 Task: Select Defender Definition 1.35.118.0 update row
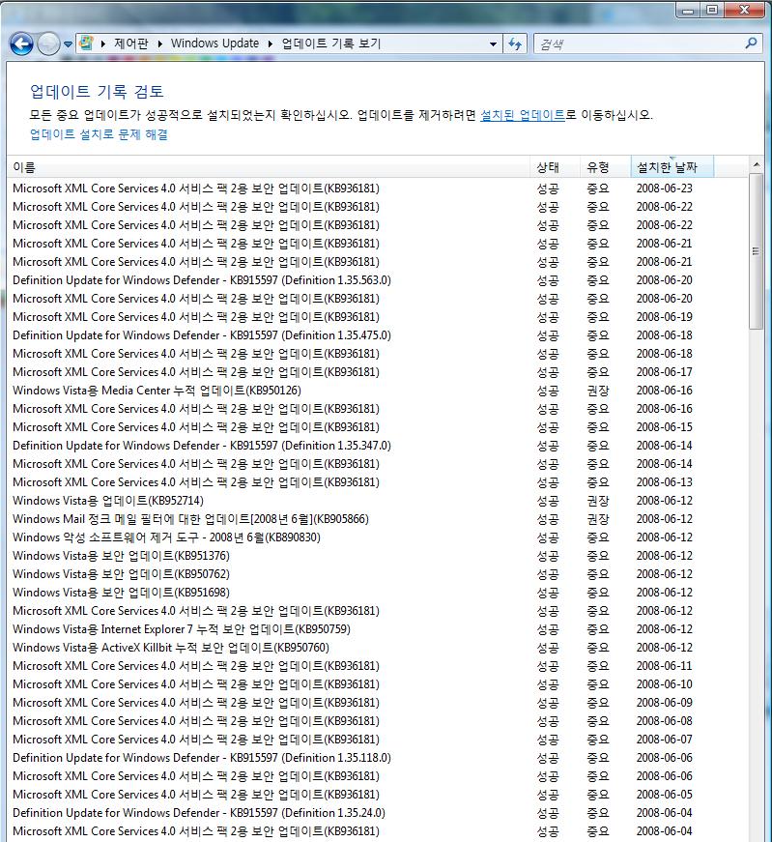click(x=376, y=758)
